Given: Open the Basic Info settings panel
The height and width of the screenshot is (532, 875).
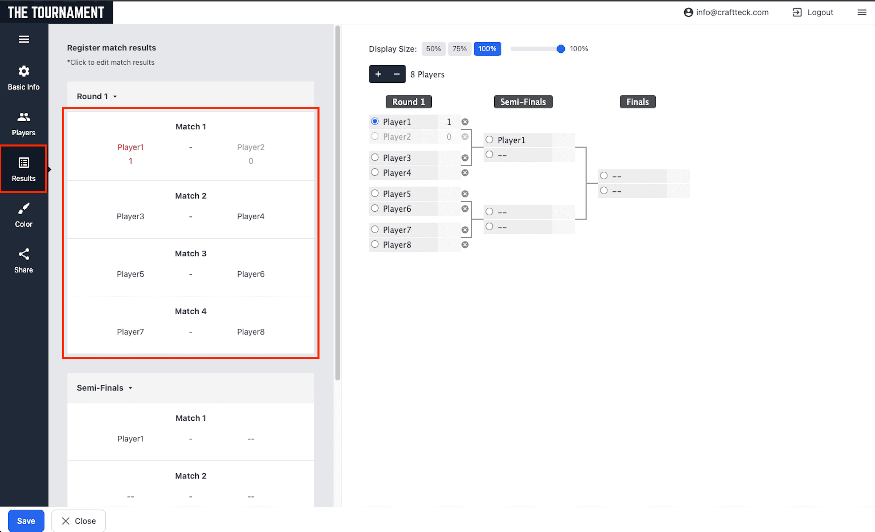Looking at the screenshot, I should tap(23, 77).
